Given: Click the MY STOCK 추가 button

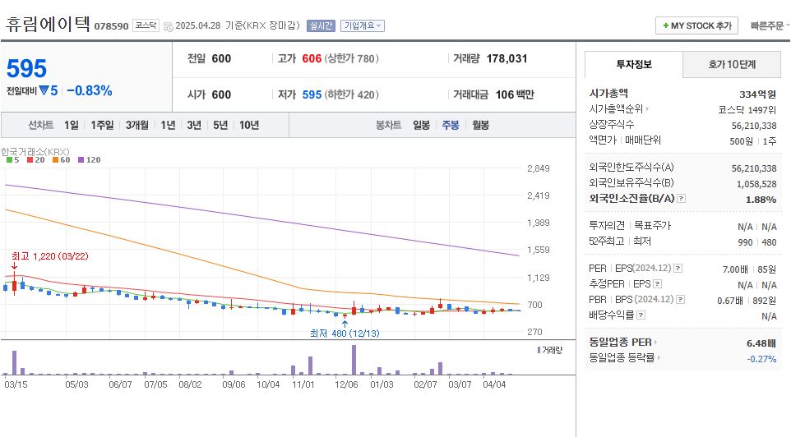Looking at the screenshot, I should [x=696, y=25].
